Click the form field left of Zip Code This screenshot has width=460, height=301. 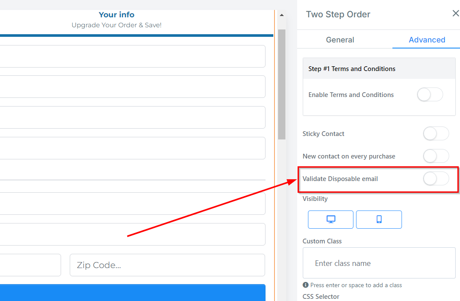coord(30,265)
